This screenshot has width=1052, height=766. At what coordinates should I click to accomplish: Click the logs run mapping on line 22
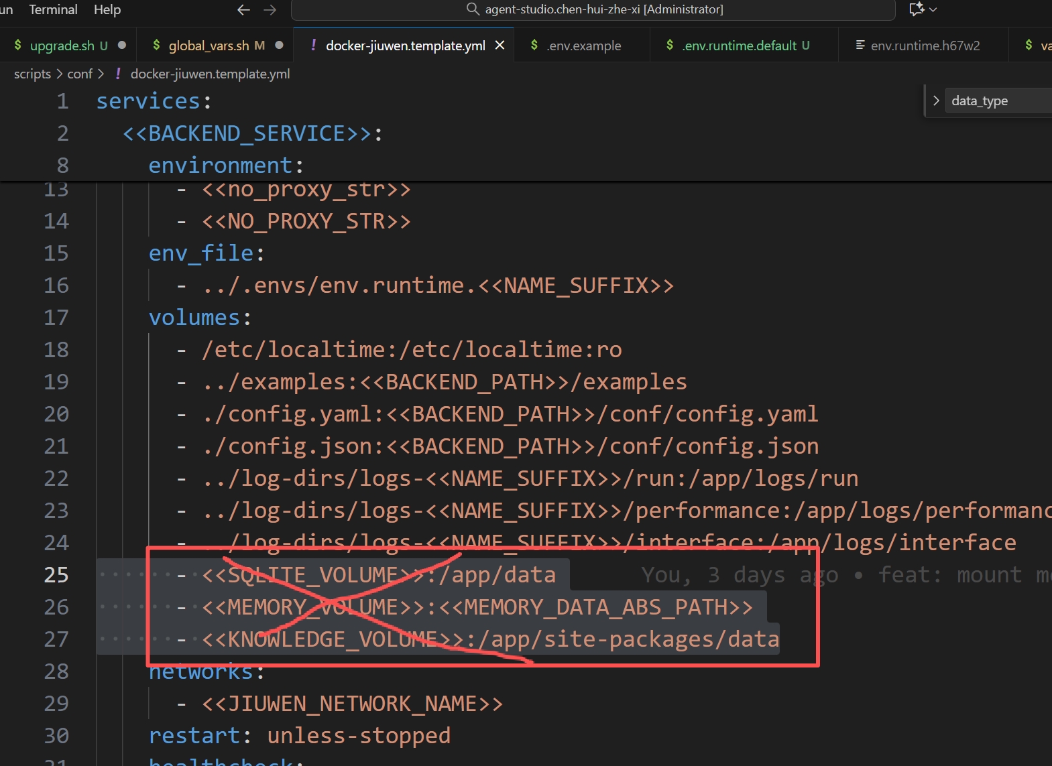pyautogui.click(x=530, y=478)
